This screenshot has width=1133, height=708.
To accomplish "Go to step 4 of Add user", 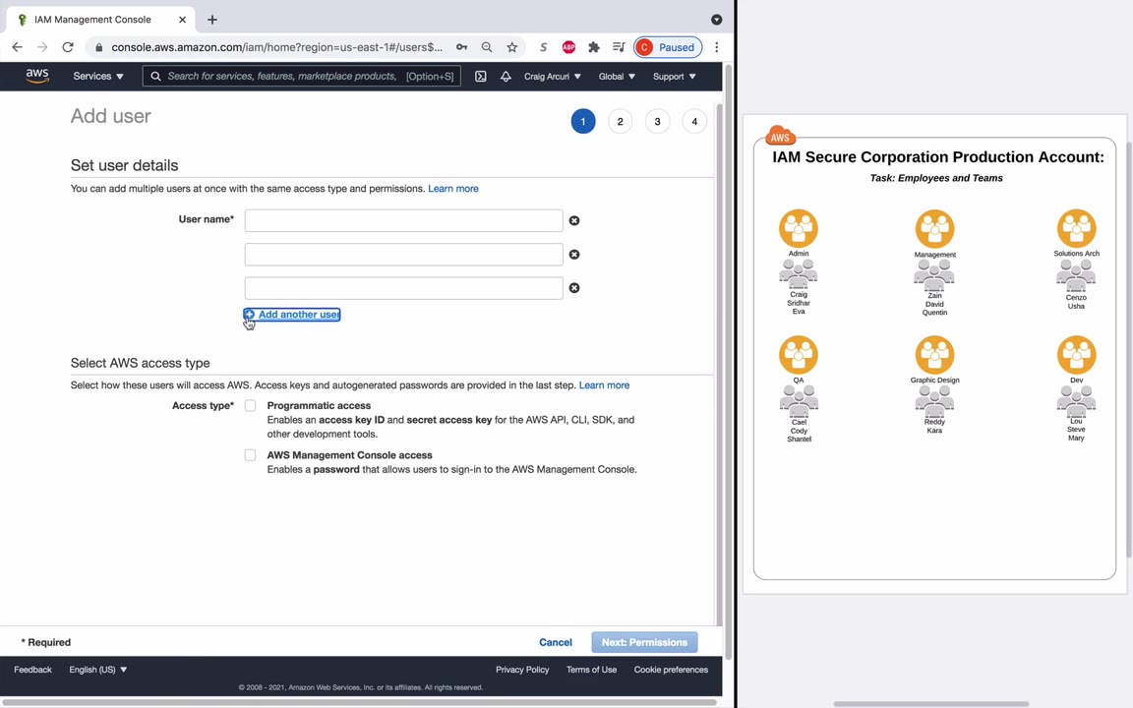I will [694, 121].
